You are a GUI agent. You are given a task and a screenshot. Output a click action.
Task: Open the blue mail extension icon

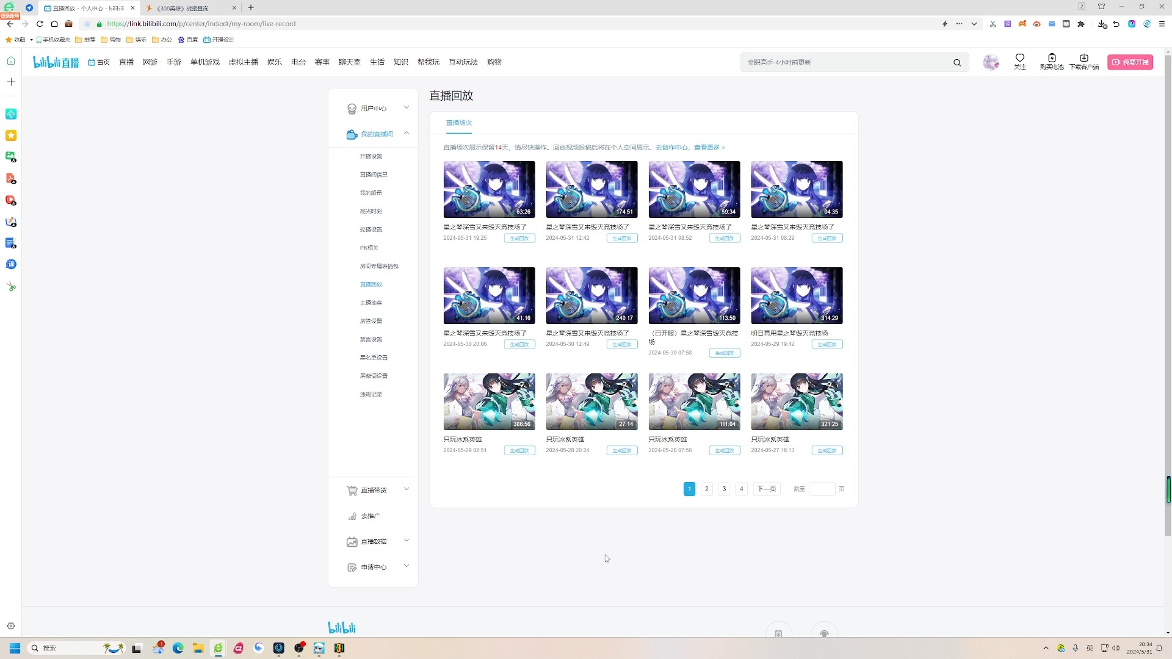[x=1052, y=24]
